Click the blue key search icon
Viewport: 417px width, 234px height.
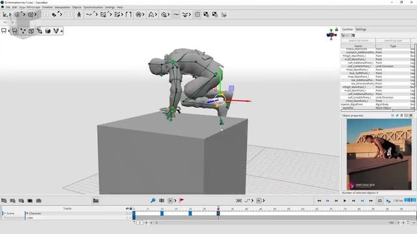[153, 201]
